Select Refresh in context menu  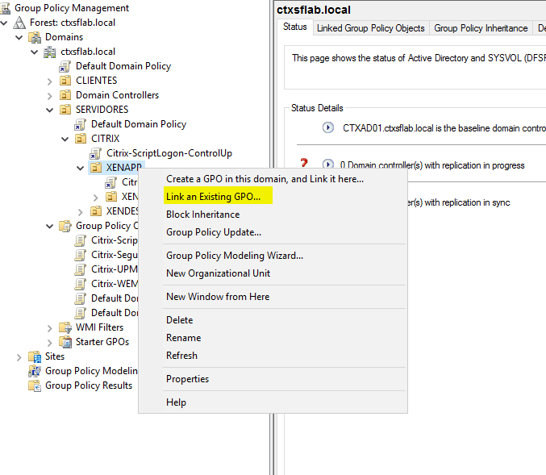(273, 356)
